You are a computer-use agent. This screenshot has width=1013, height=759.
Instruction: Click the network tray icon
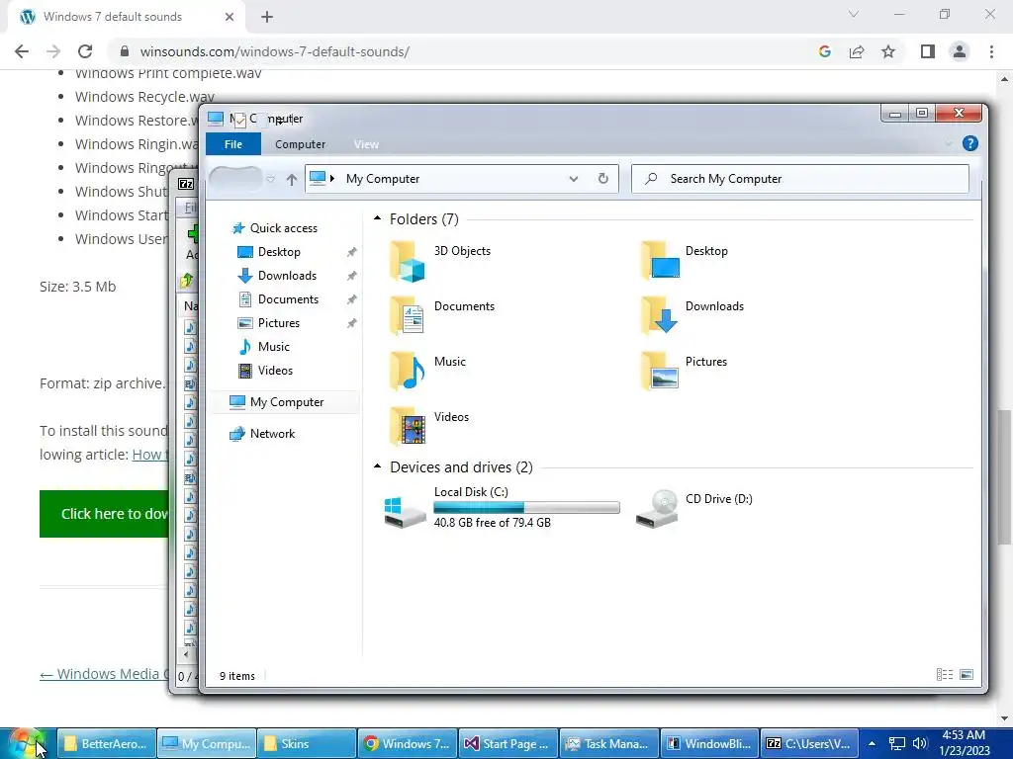(896, 743)
